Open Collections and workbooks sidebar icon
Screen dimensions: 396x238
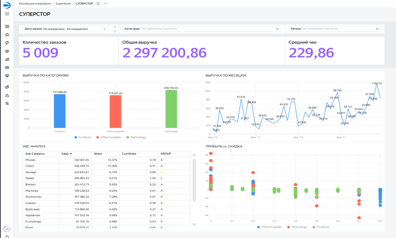point(7,26)
